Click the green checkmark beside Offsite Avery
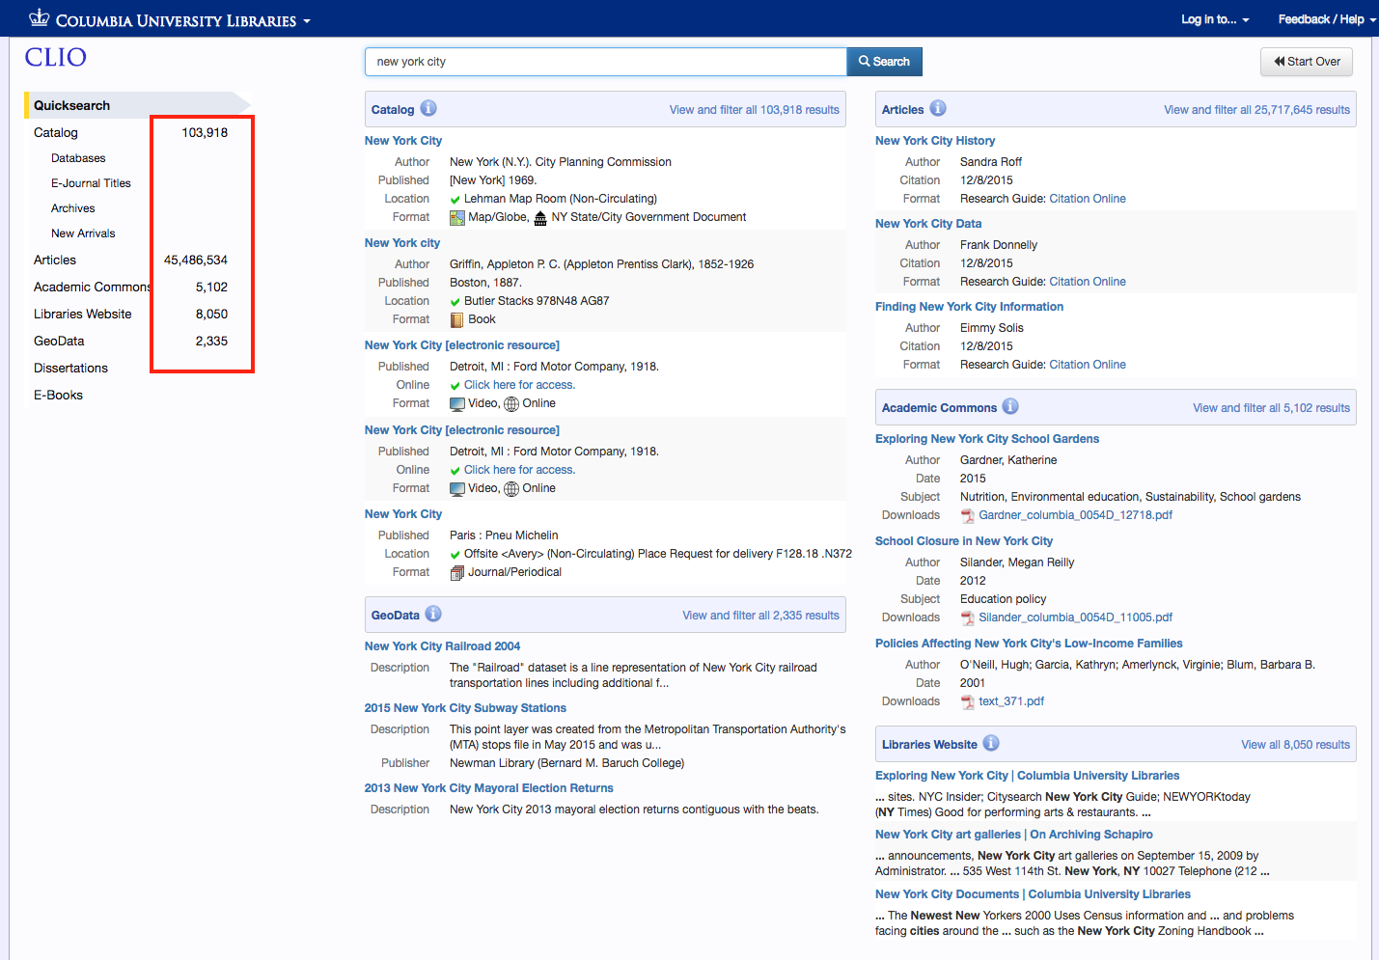Screen dimensions: 1379x960 (455, 555)
